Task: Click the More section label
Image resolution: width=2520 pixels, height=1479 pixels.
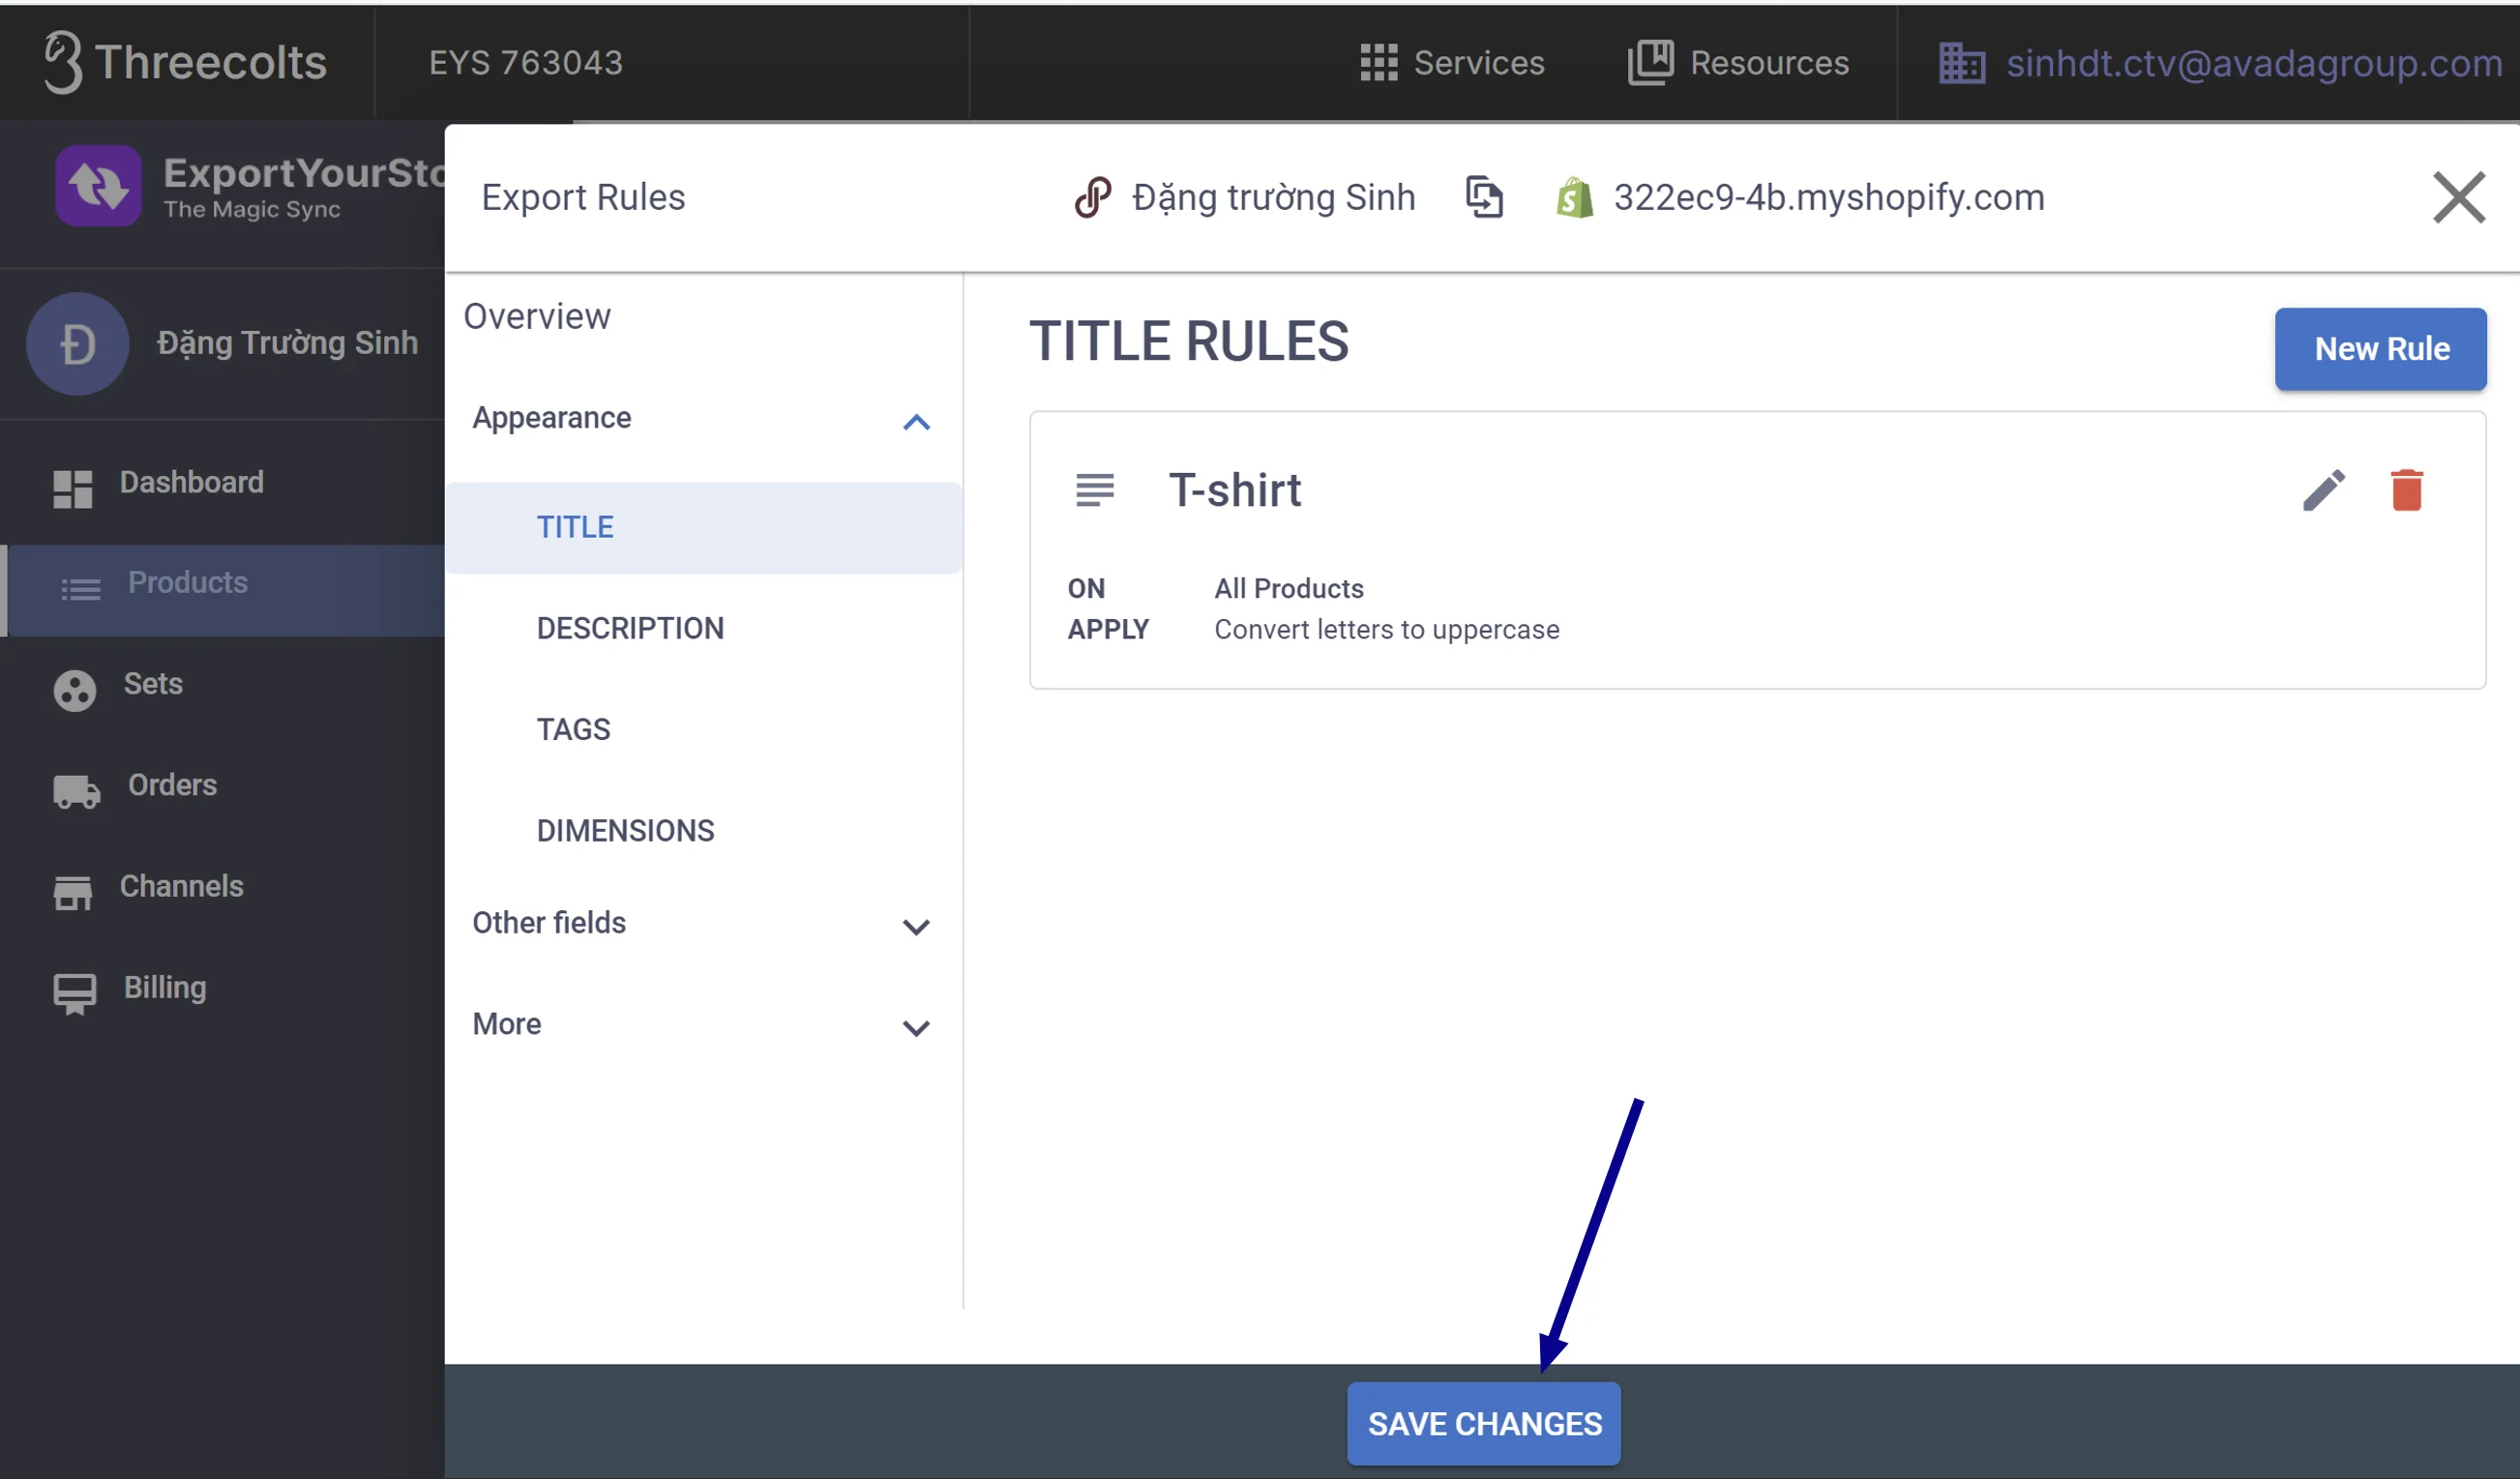Action: point(507,1024)
